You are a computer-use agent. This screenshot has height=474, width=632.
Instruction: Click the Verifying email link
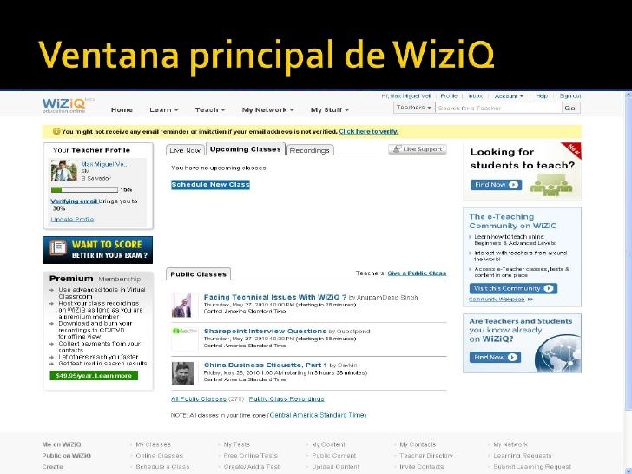click(x=74, y=201)
